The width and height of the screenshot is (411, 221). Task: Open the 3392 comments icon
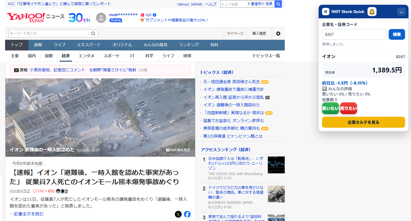coord(35,191)
